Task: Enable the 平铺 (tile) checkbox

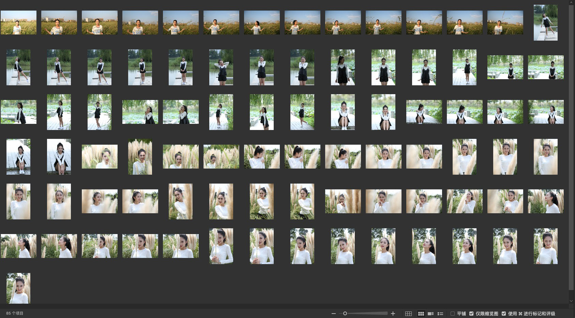Action: pos(453,314)
